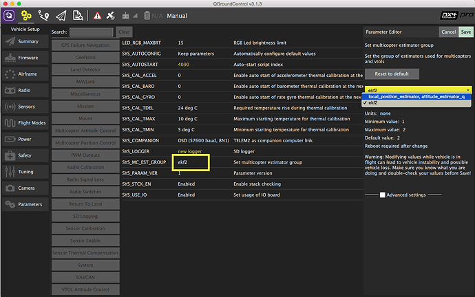
Task: Reset parameter to default
Action: 392,74
